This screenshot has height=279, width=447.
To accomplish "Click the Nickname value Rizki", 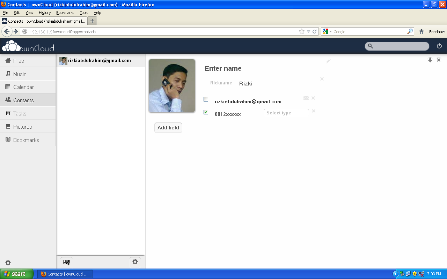I will (246, 83).
